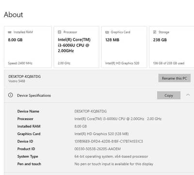The image size is (194, 175).
Task: Select the Speed: 2400 MHz text
Action: point(20,63)
